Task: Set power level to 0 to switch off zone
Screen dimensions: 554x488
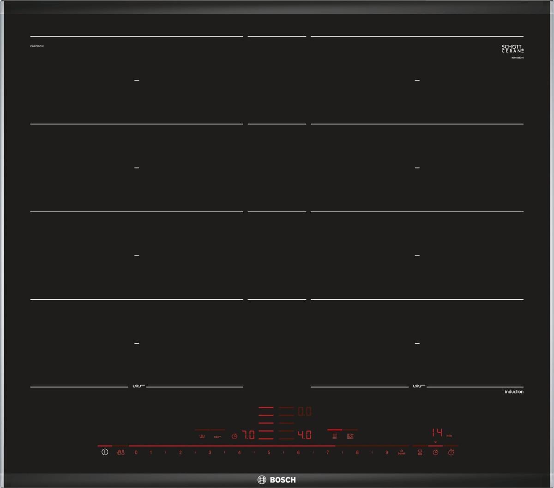Action: pos(136,452)
